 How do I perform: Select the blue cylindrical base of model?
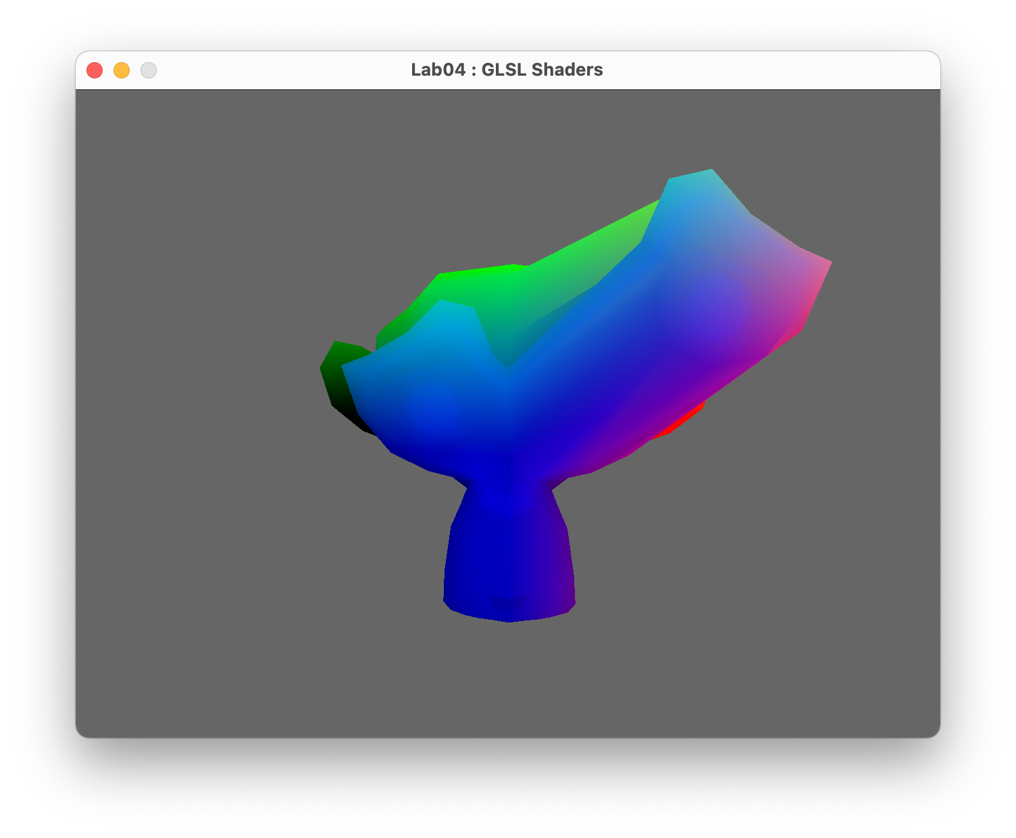[x=508, y=568]
